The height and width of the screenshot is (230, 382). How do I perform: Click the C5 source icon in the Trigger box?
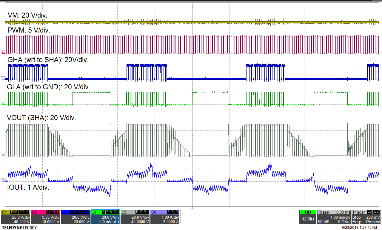point(369,212)
